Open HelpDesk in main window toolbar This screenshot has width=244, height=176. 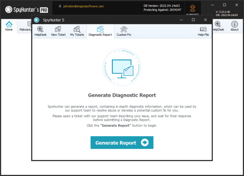click(218, 26)
